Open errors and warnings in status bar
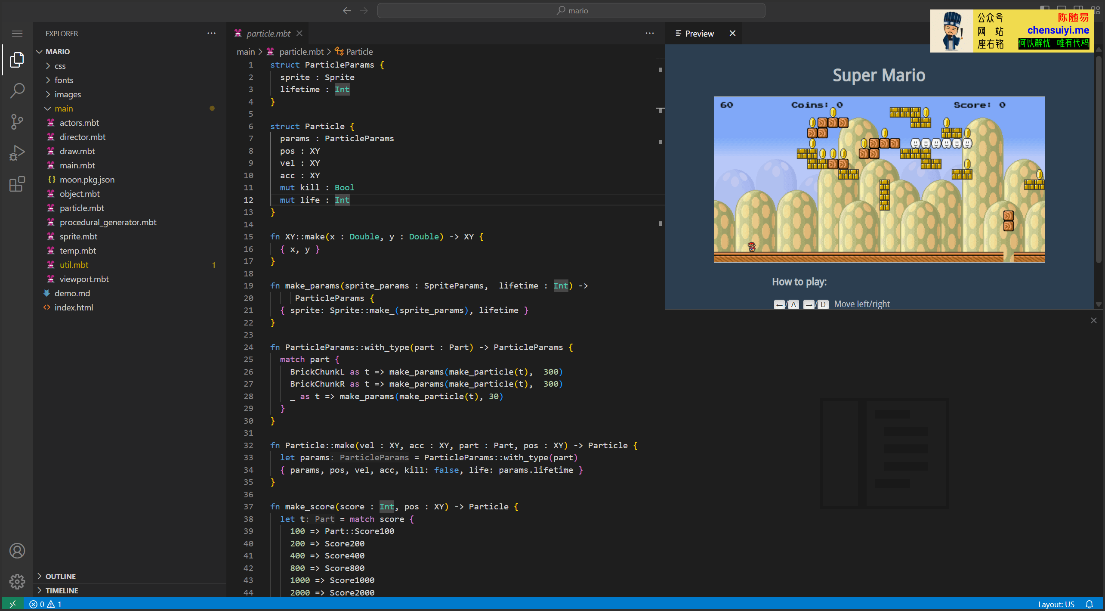1105x611 pixels. pos(45,604)
